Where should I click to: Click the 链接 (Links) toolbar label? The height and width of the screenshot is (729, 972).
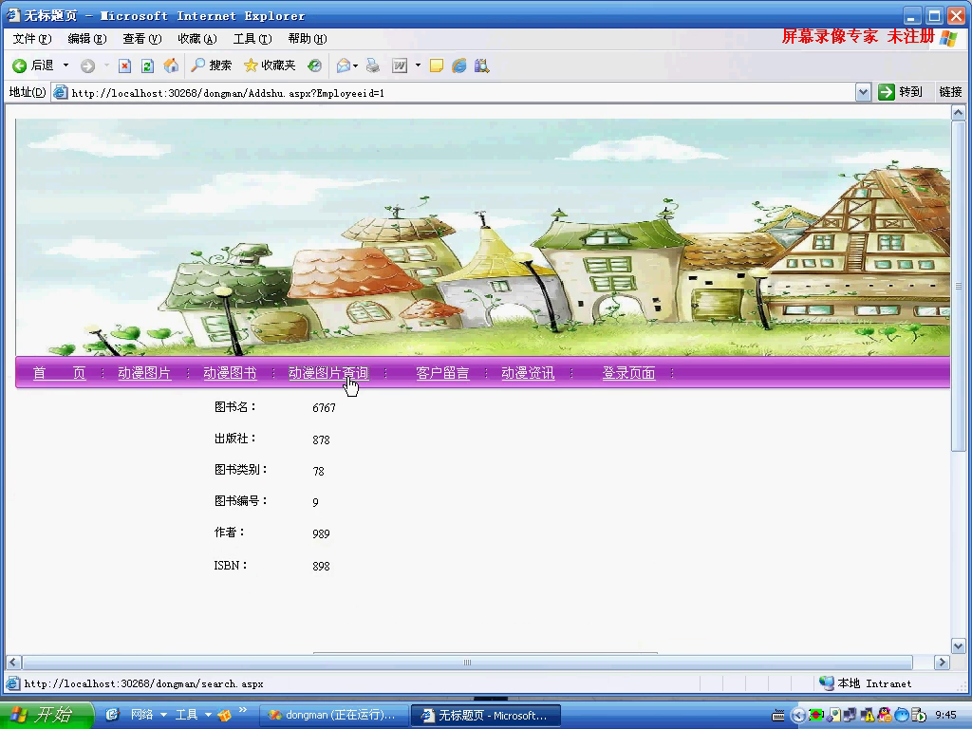point(949,92)
